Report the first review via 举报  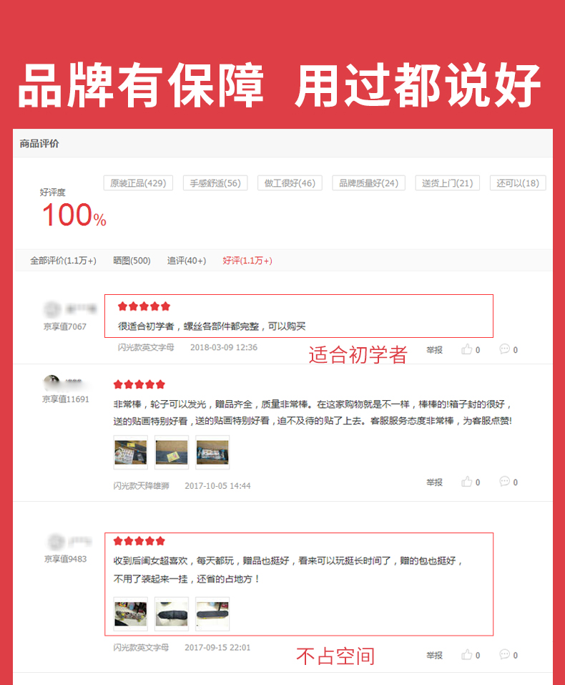click(x=434, y=350)
